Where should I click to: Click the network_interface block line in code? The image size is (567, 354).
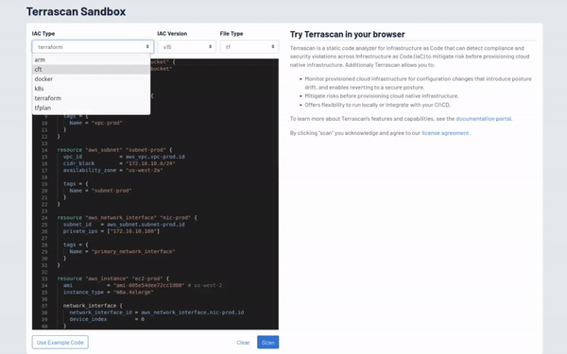coord(93,306)
